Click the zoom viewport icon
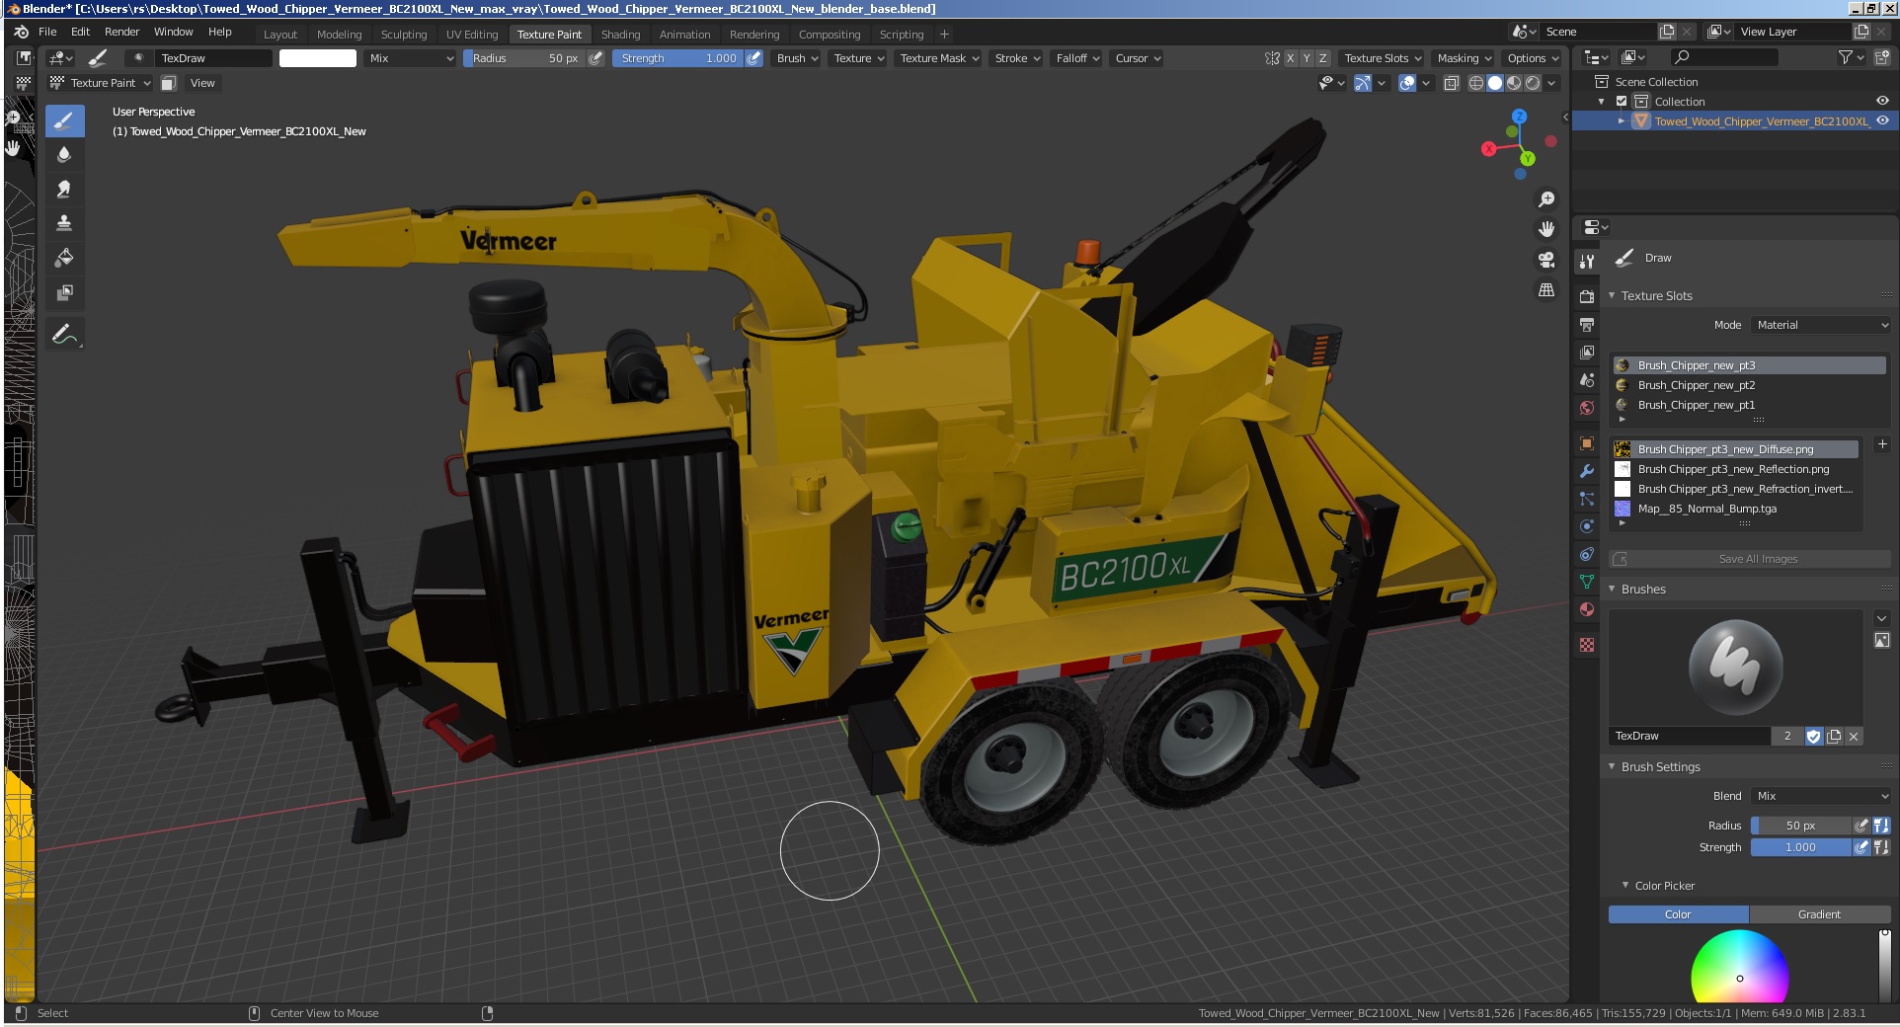This screenshot has height=1027, width=1900. (1546, 199)
